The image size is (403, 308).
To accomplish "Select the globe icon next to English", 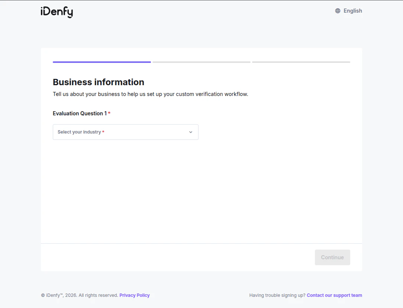I will click(x=338, y=10).
